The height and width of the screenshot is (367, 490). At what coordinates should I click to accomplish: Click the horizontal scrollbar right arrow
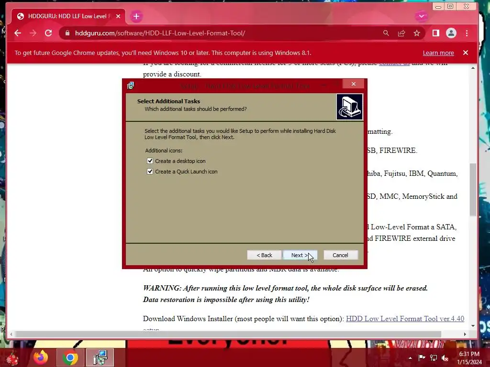point(465,334)
